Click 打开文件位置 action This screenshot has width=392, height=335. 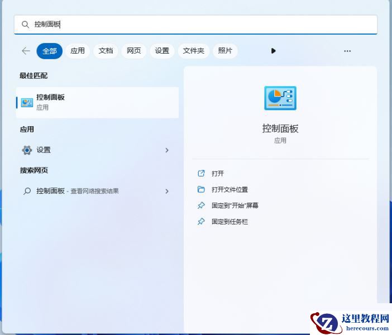[230, 189]
